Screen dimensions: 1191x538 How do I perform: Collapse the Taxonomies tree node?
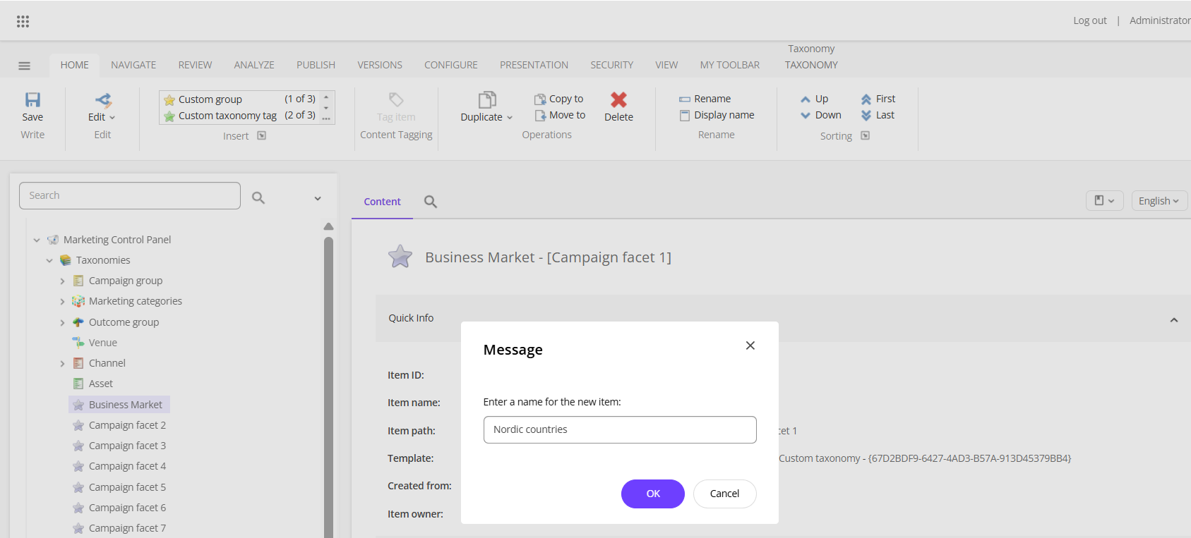coord(49,260)
